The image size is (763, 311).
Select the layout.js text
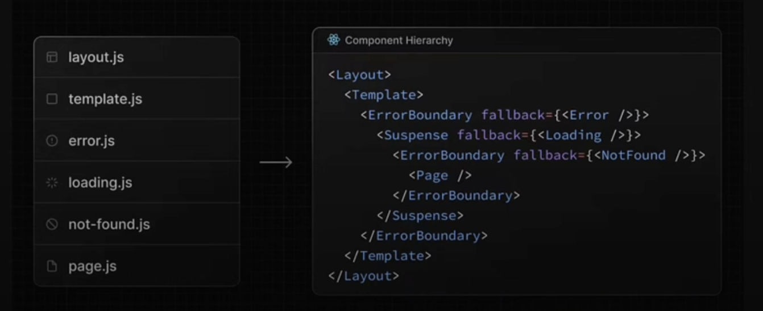pyautogui.click(x=96, y=57)
